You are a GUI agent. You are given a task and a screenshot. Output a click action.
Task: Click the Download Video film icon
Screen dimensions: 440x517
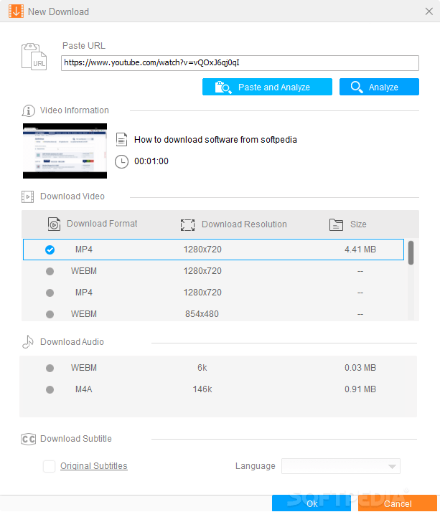coord(27,196)
